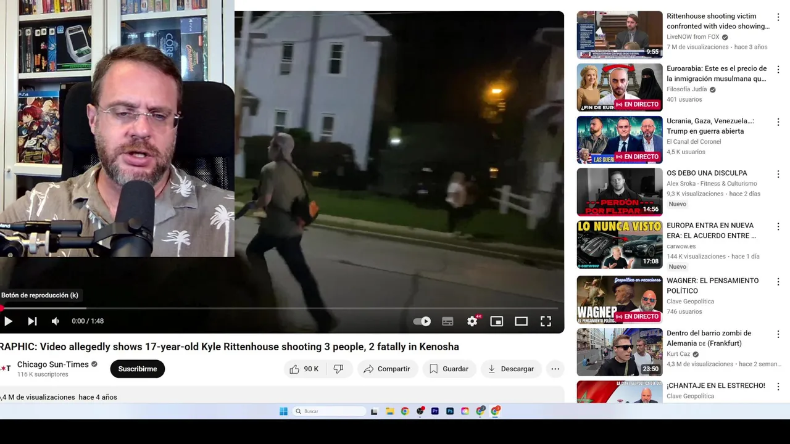Image resolution: width=790 pixels, height=444 pixels.
Task: Click the title Euroarabia: Este es el precio
Action: (x=717, y=74)
